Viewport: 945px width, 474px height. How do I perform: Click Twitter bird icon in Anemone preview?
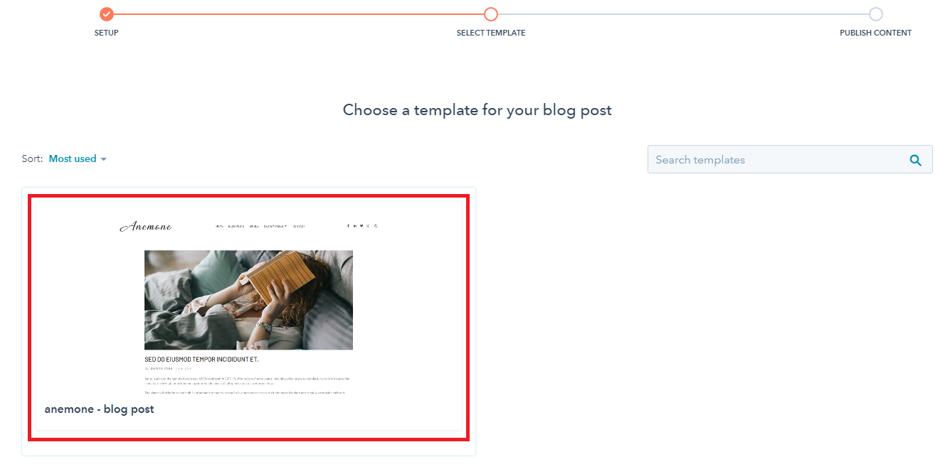pyautogui.click(x=361, y=226)
